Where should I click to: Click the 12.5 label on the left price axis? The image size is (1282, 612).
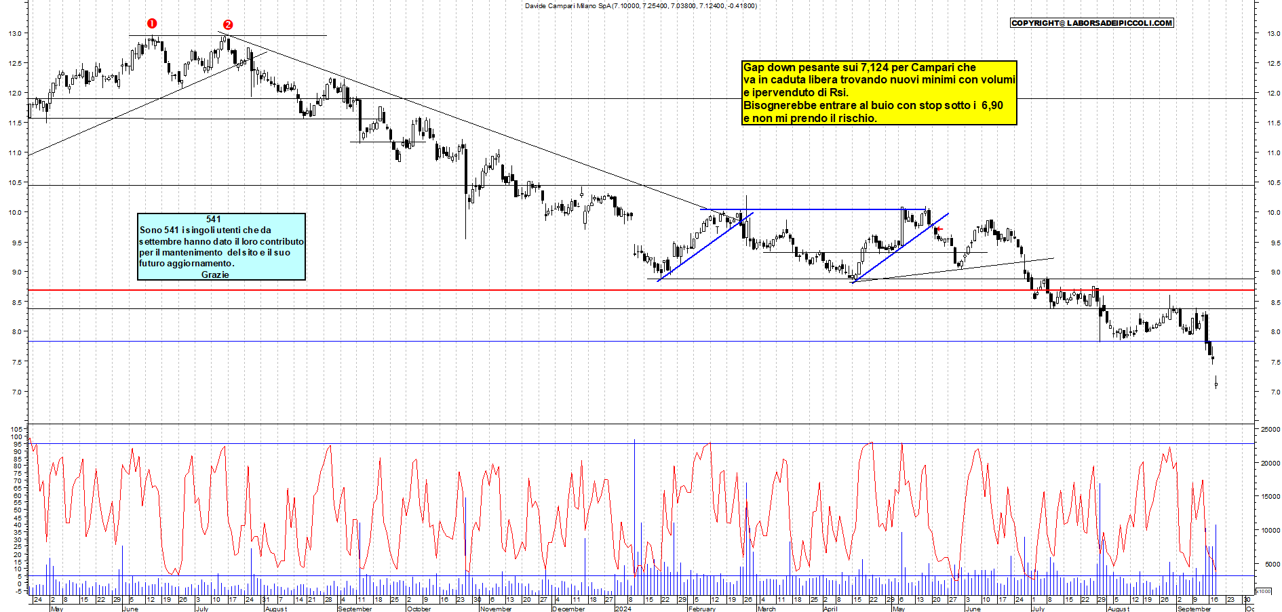pos(15,63)
